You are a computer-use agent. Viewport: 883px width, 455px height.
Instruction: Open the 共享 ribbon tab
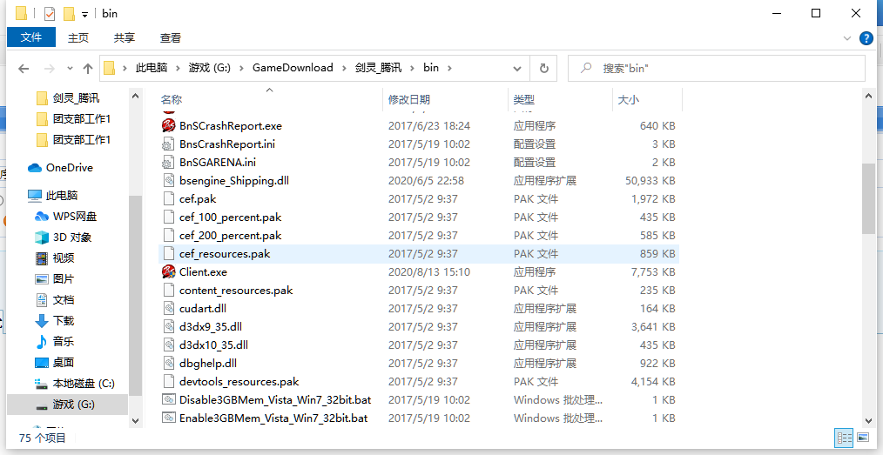coord(124,37)
